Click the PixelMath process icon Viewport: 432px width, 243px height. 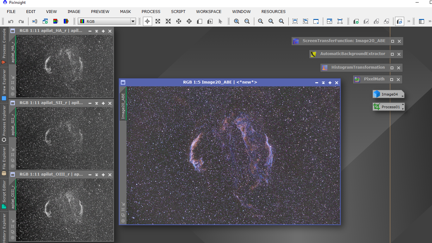click(357, 79)
